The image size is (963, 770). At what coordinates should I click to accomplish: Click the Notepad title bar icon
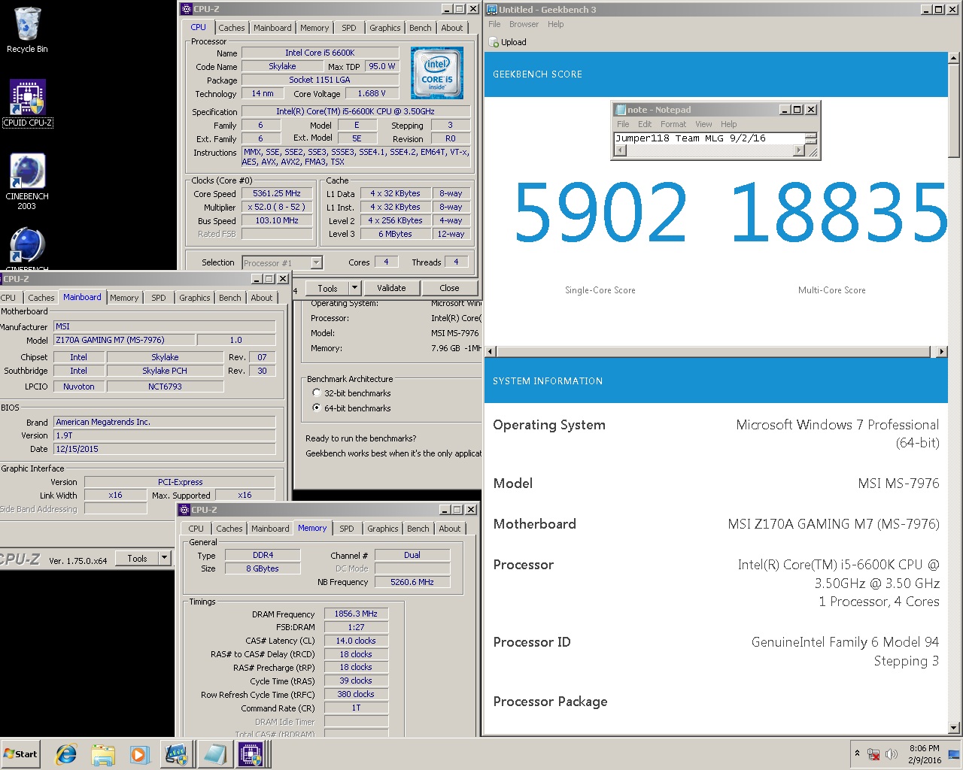tap(620, 110)
